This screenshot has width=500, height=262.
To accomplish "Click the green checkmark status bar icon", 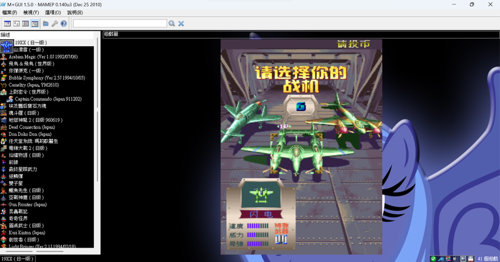I will (x=433, y=259).
